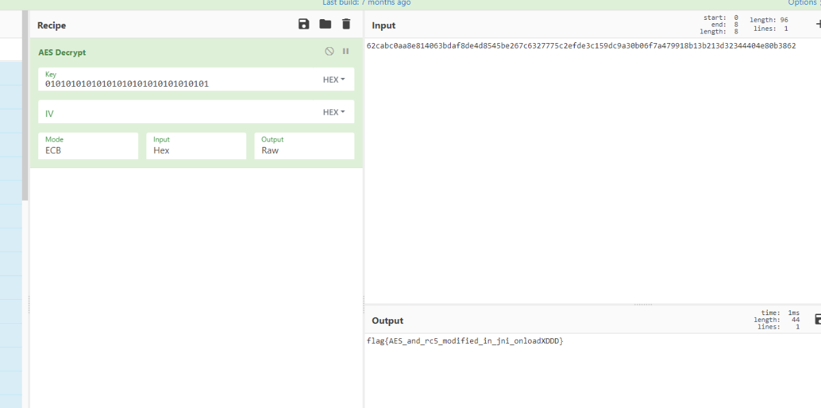Add a new input tab with plus icon

(x=818, y=25)
